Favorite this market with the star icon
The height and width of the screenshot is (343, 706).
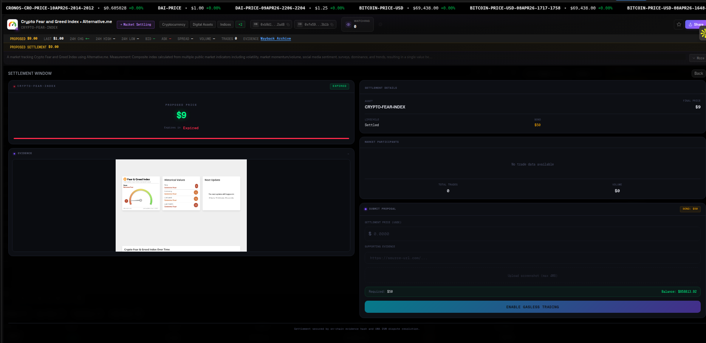[x=679, y=25]
